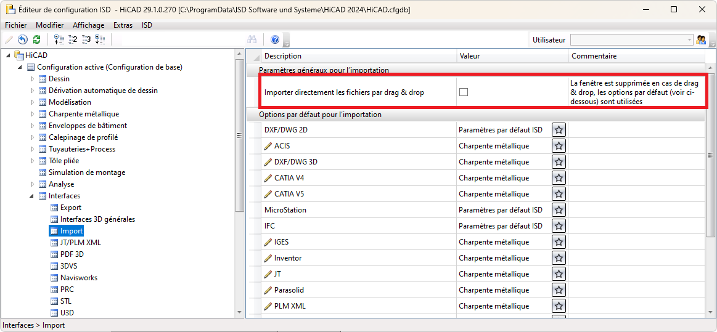This screenshot has height=332, width=717.
Task: Click star button in JT row
Action: [x=559, y=273]
